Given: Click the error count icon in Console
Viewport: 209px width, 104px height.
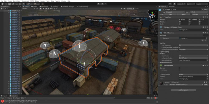Looking at the screenshot, I should click(x=156, y=98).
